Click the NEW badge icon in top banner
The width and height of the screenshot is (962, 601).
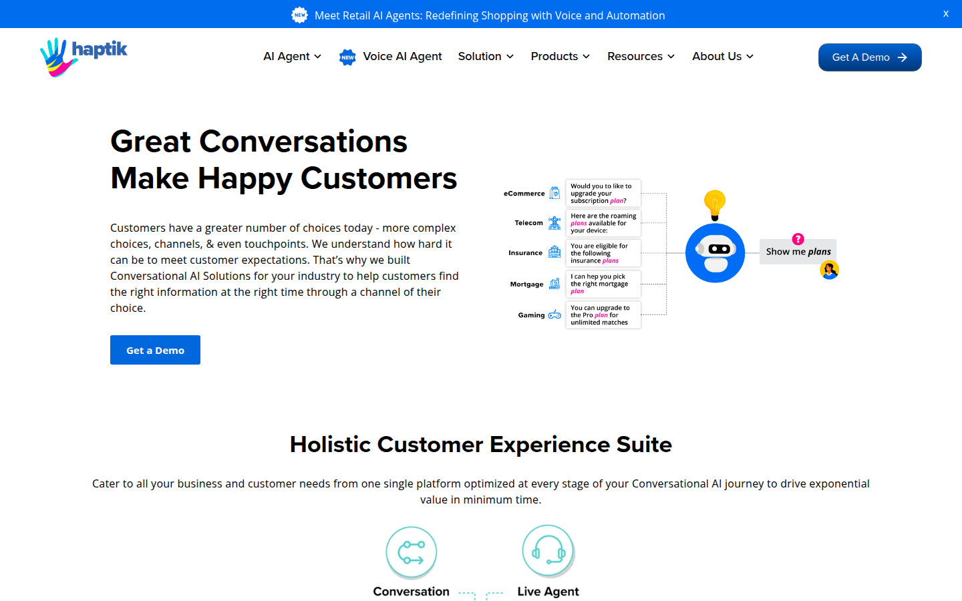(300, 15)
